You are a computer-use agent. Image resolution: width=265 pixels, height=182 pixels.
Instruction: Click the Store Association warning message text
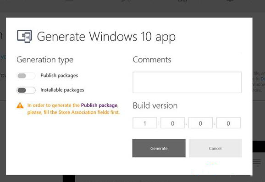pyautogui.click(x=74, y=109)
